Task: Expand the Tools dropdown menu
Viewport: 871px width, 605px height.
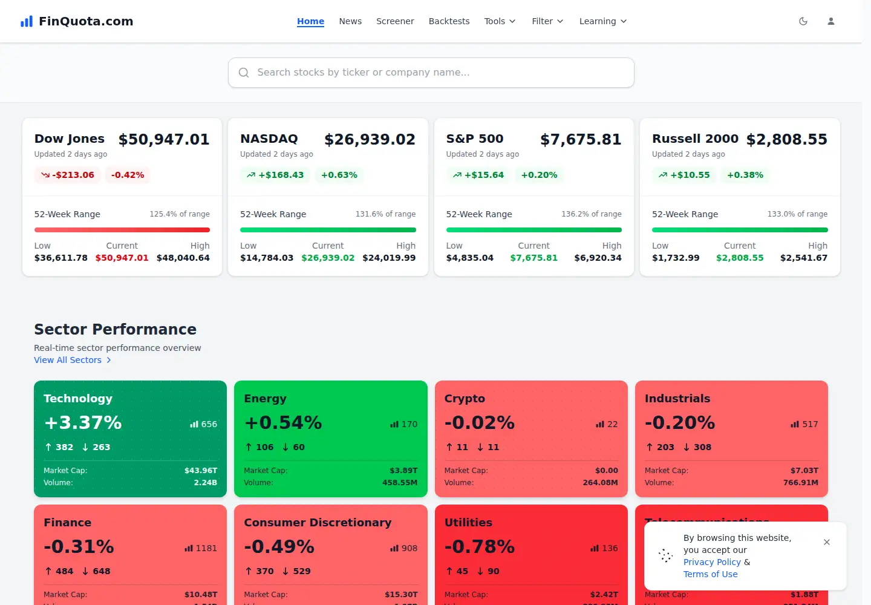Action: [500, 21]
